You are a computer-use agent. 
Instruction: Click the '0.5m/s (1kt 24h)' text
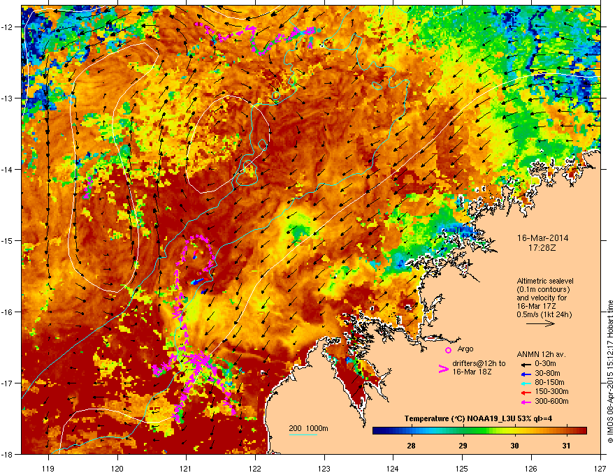coord(544,314)
